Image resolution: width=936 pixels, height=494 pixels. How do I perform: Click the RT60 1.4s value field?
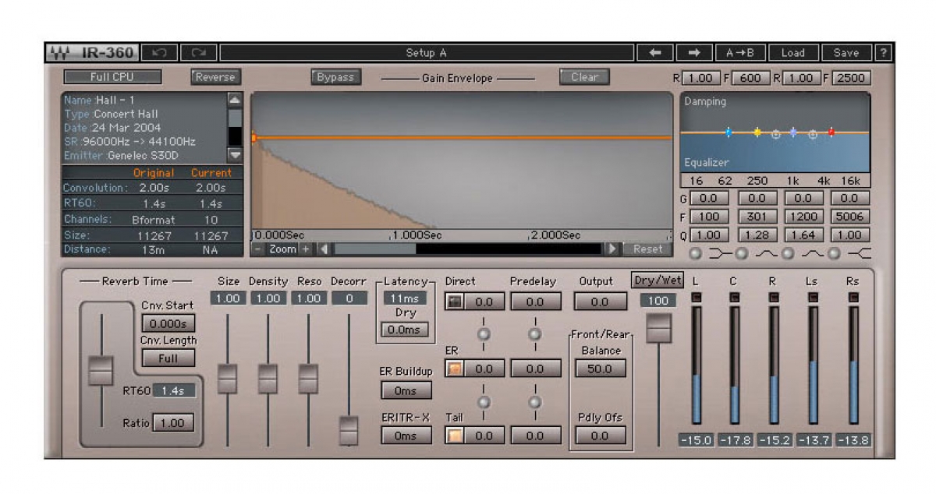click(x=173, y=391)
